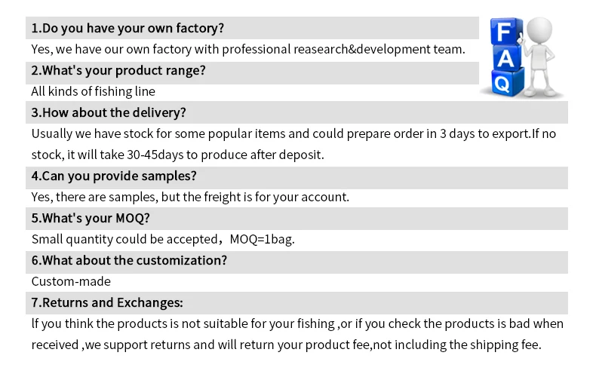Screen dimensions: 596x380
Task: Click the white 3D figure character
Action: [x=539, y=57]
